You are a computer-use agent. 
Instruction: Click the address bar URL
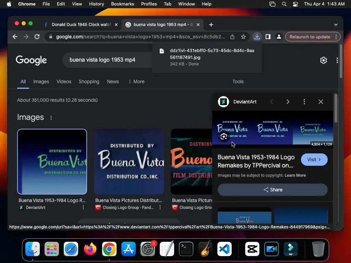[140, 37]
